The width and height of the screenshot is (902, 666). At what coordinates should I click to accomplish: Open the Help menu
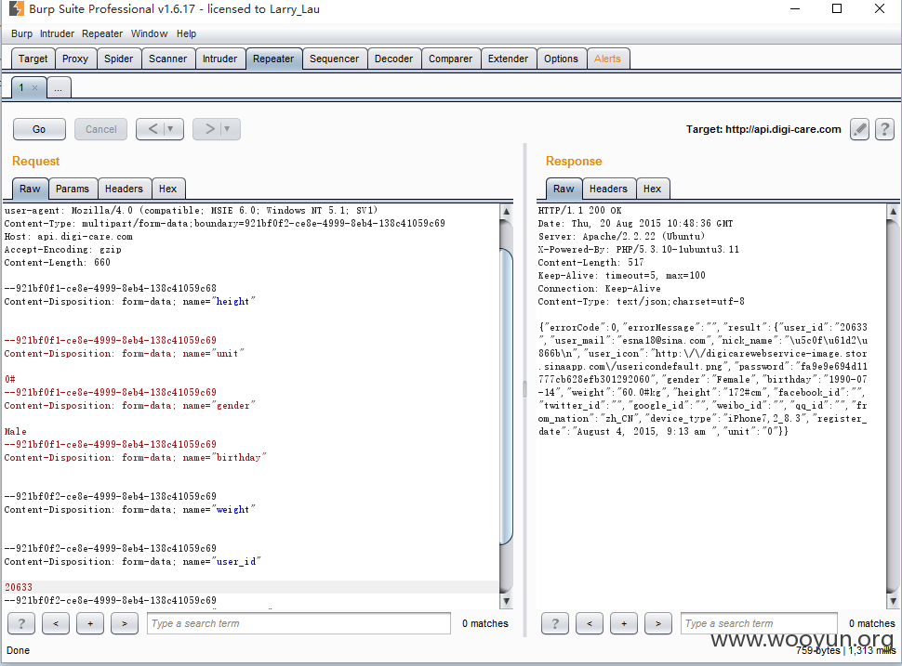[186, 33]
